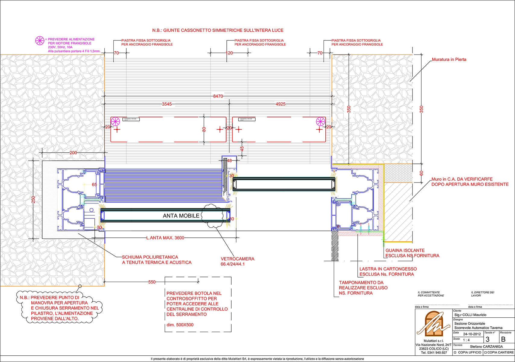The image size is (515, 362).
Task: Click the 120 dimension value
Action: [229, 53]
